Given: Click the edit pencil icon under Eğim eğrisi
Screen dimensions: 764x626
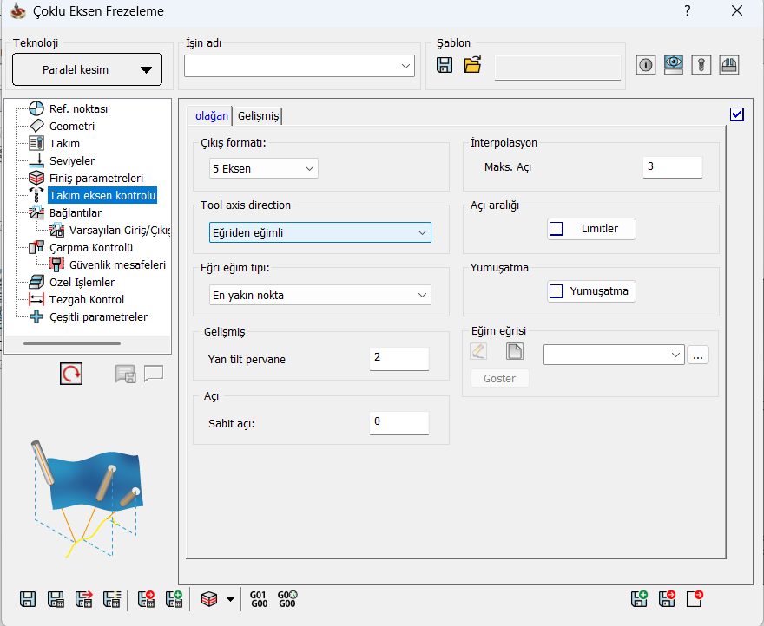Looking at the screenshot, I should coord(478,351).
